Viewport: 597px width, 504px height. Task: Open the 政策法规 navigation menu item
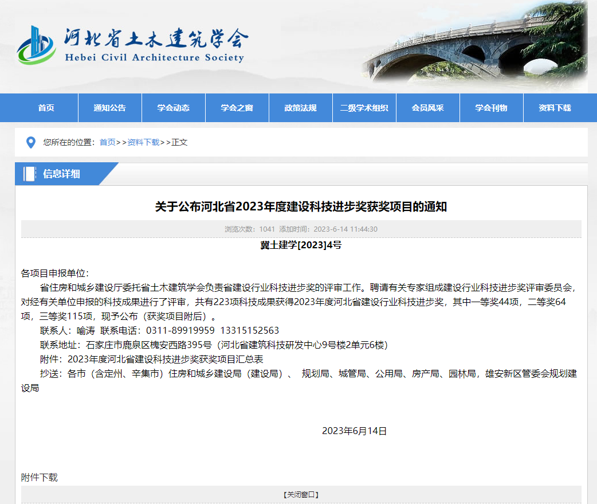pyautogui.click(x=300, y=108)
